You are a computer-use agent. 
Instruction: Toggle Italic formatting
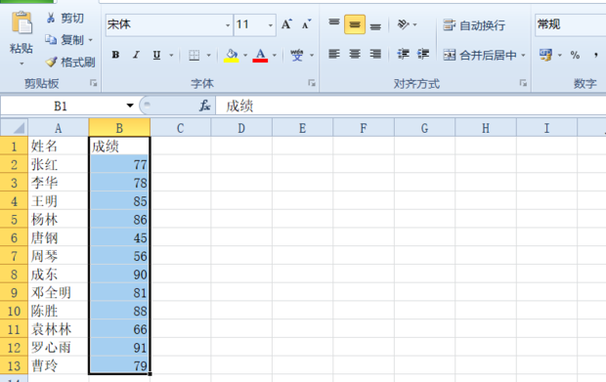pos(136,55)
